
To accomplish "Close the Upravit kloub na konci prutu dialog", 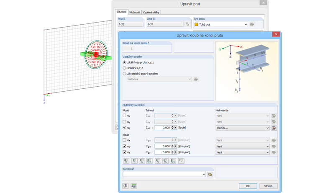I will tap(276, 34).
